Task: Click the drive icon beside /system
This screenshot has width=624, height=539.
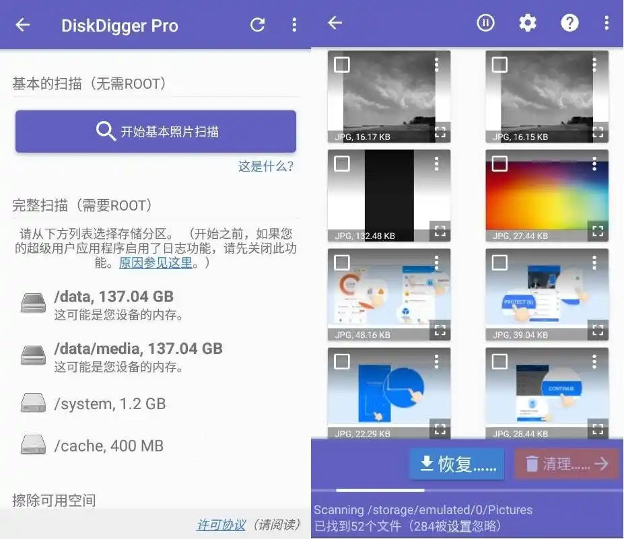Action: pos(33,403)
